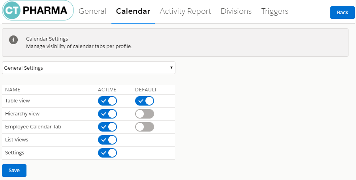Screen dimensions: 356x180
Task: Click the Table view row name
Action: 17,101
